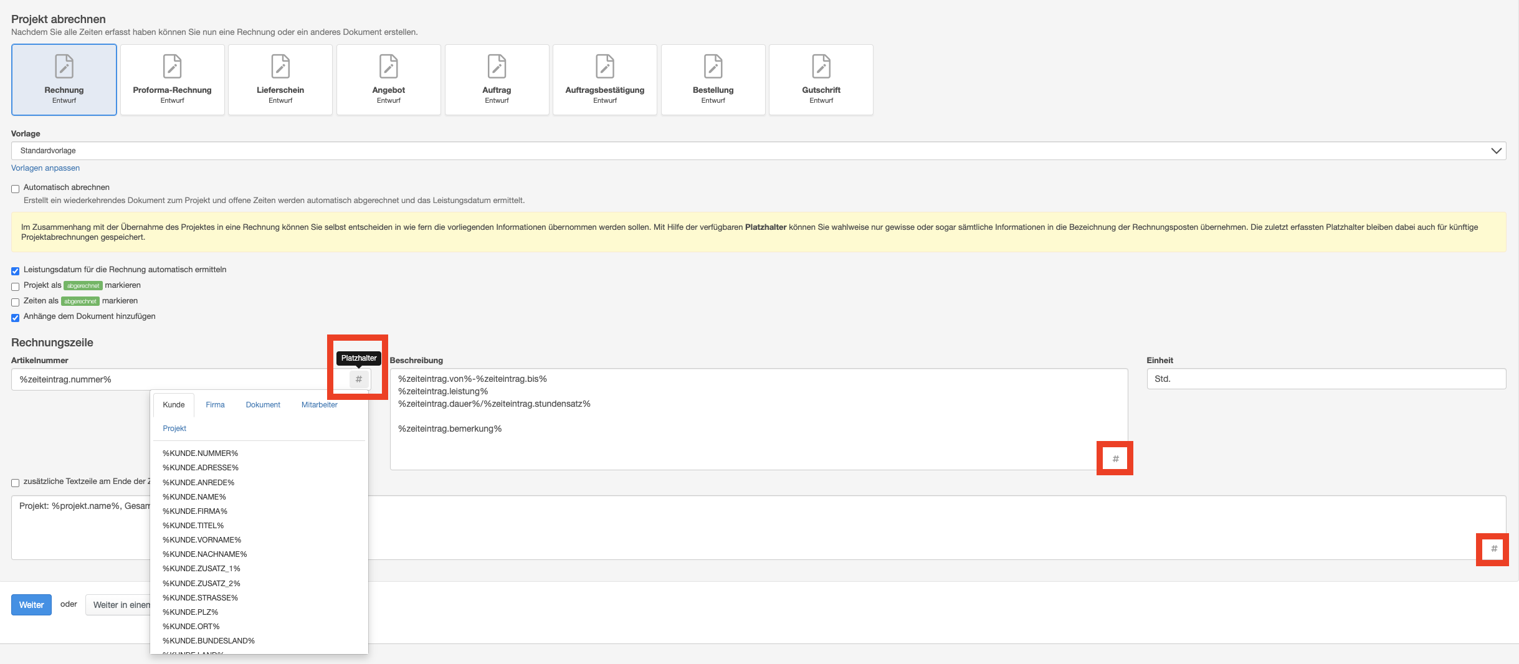Switch to the Firma placeholder tab
Viewport: 1519px width, 664px height.
click(215, 405)
